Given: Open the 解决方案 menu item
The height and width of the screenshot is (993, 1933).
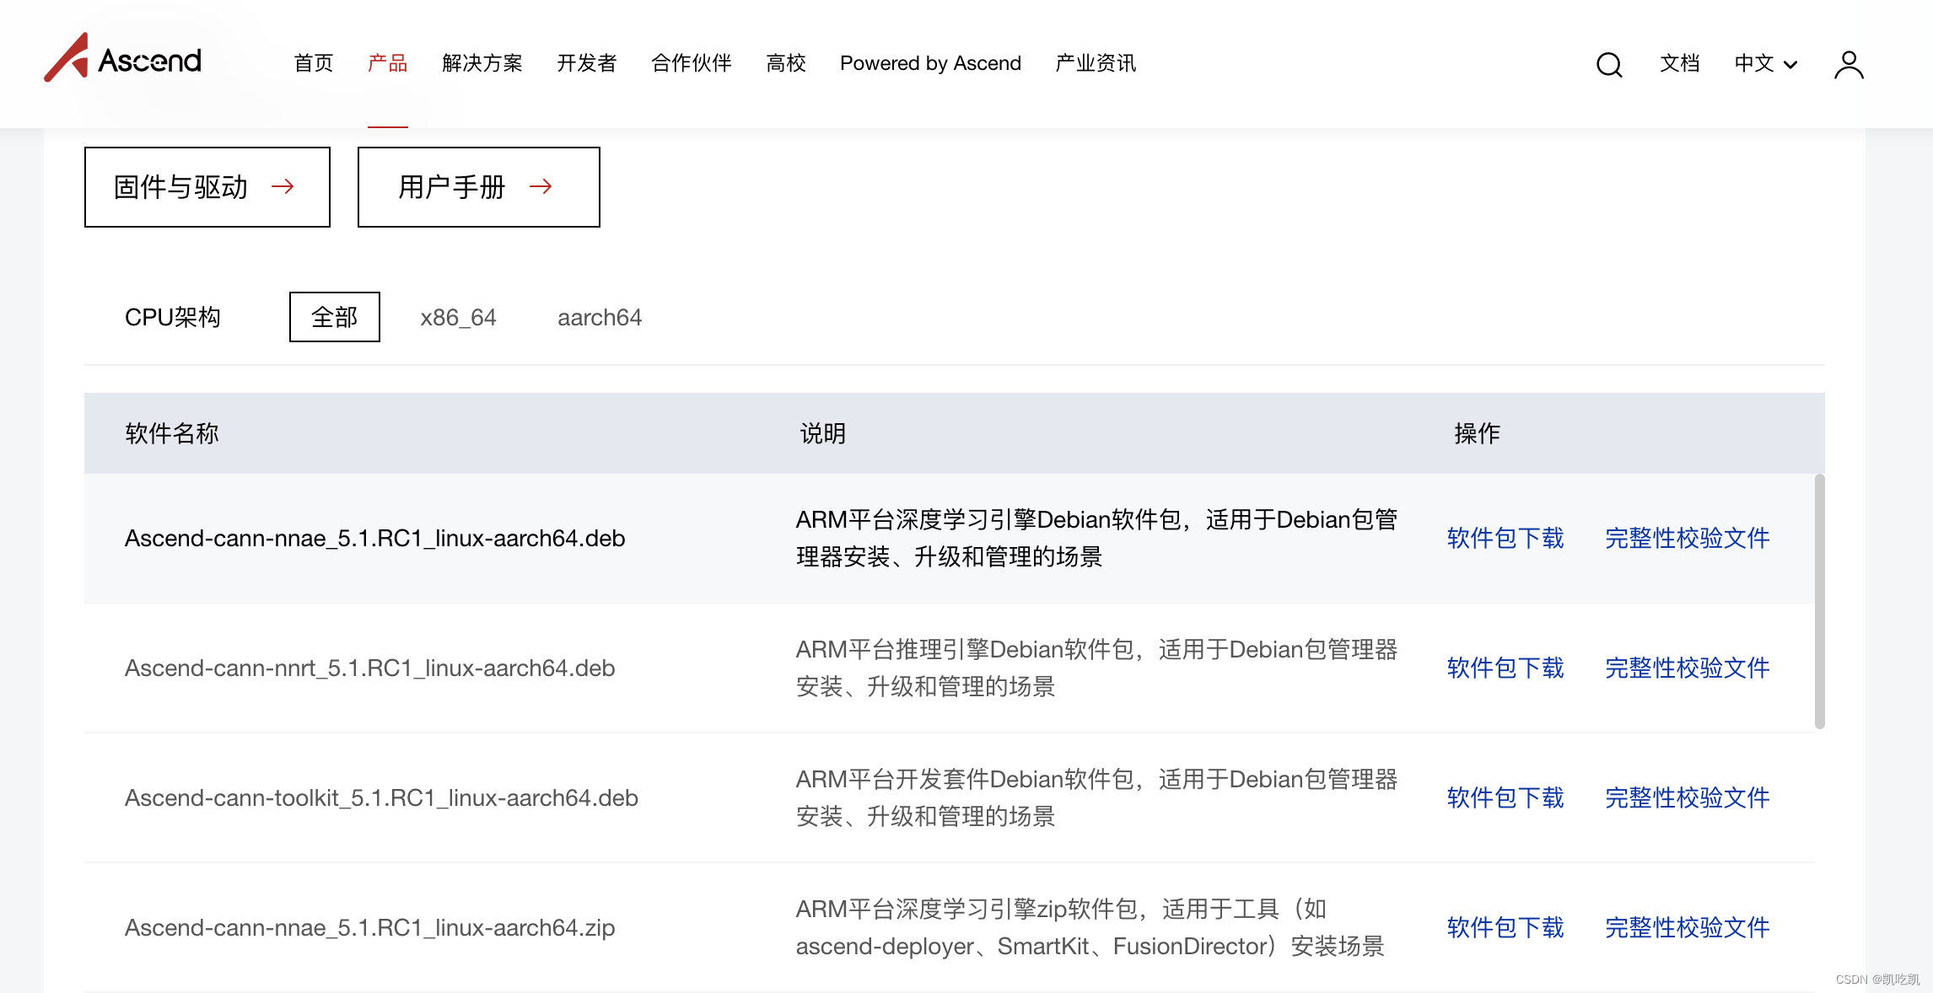Looking at the screenshot, I should (x=482, y=63).
